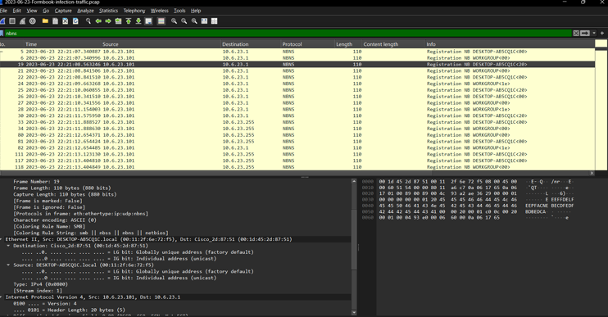Open the Help menu
The image size is (608, 317).
(x=196, y=11)
